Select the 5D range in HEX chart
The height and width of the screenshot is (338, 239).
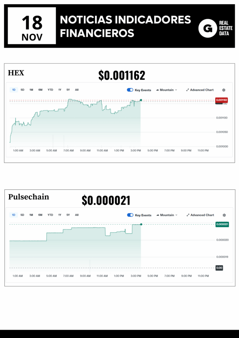22,90
